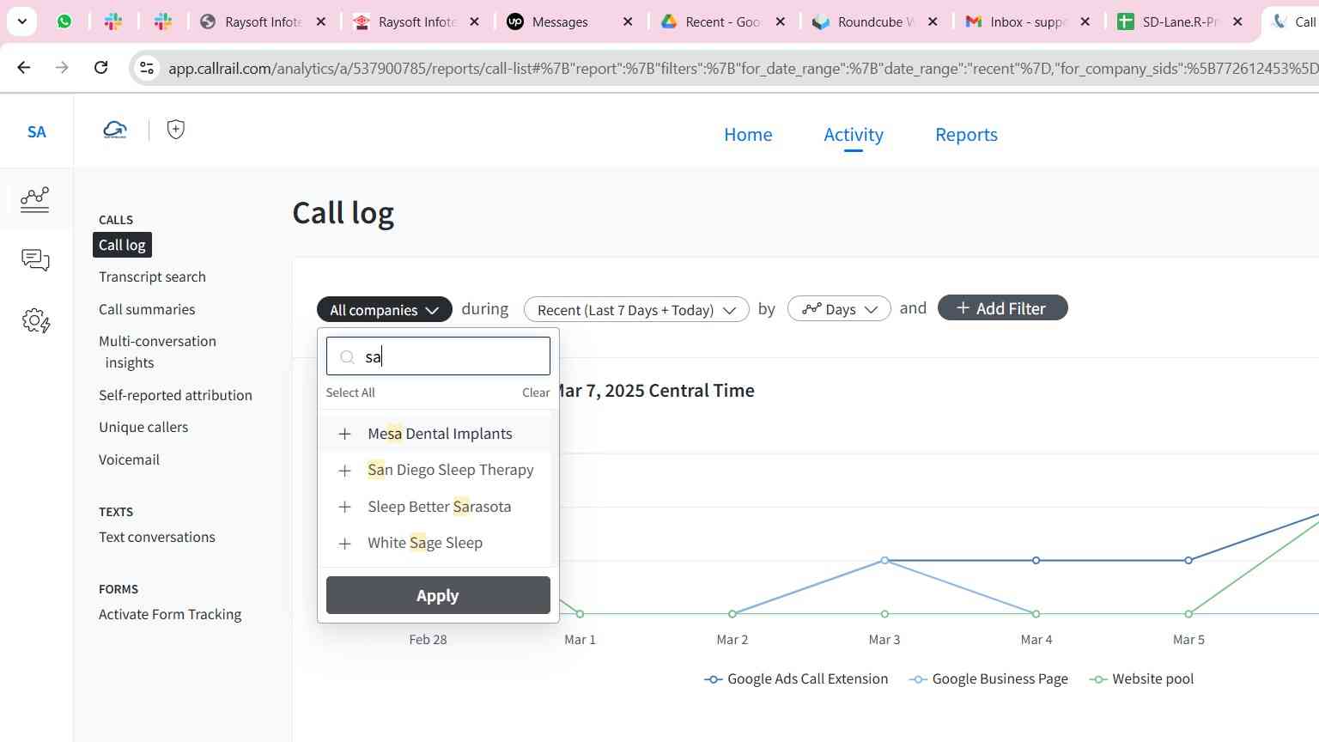Click the address bar URL
The image size is (1319, 742).
[742, 68]
